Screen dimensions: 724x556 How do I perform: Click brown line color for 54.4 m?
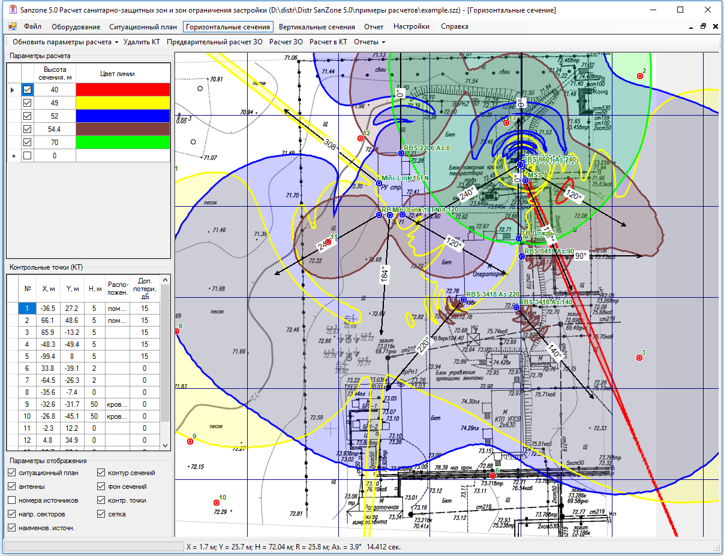[x=123, y=129]
